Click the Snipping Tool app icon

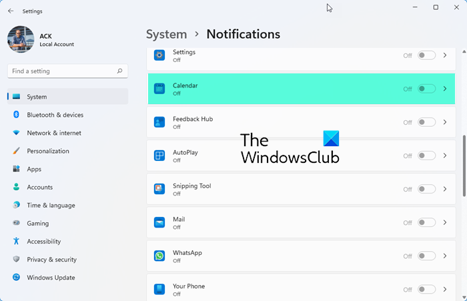coord(159,189)
